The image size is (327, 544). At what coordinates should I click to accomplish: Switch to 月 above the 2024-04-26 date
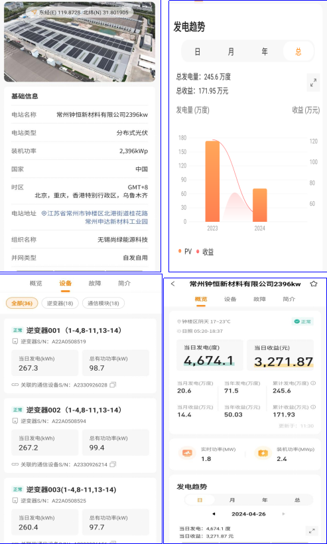[232, 500]
